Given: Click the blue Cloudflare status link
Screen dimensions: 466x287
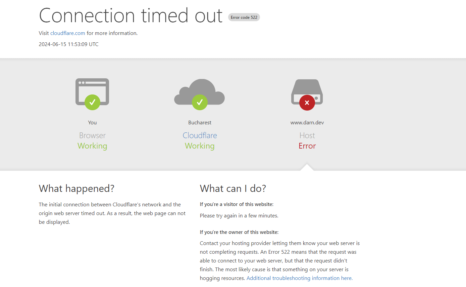Looking at the screenshot, I should tap(200, 135).
